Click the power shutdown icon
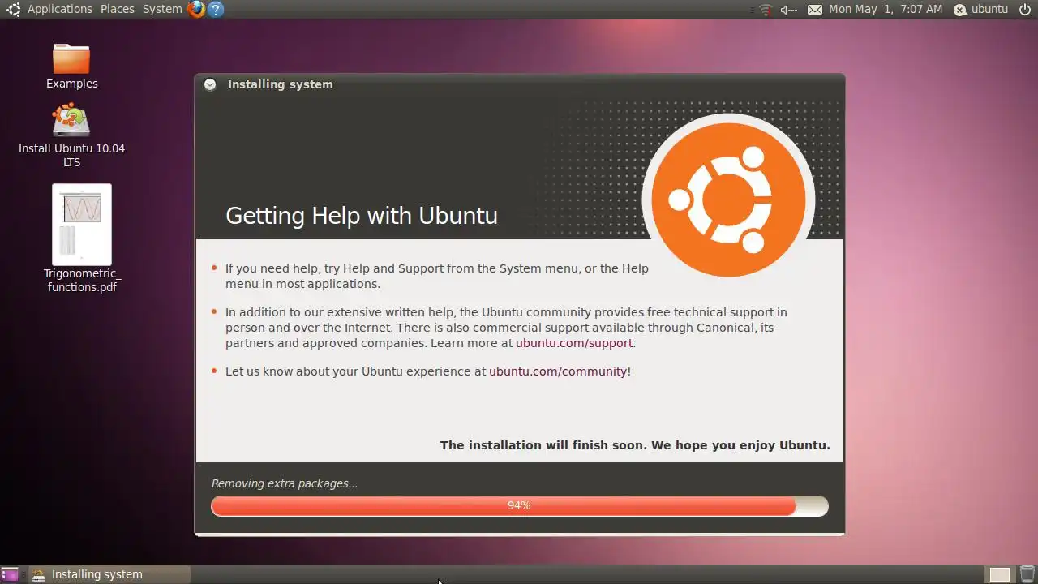This screenshot has width=1038, height=584. click(1025, 10)
